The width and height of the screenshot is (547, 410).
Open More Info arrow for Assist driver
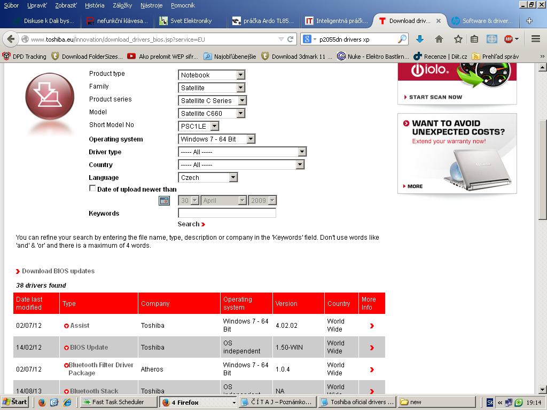372,326
